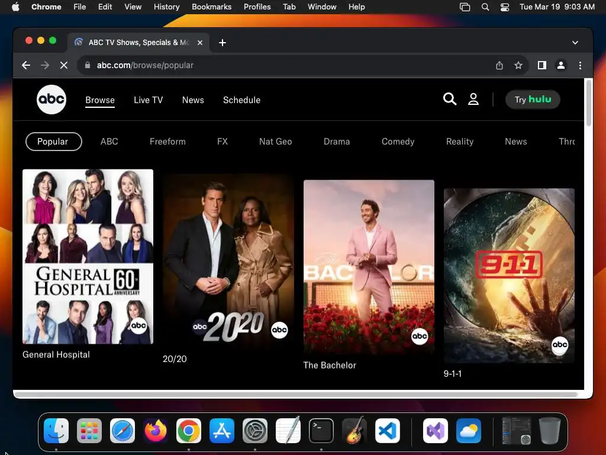Open the File menu

(80, 7)
